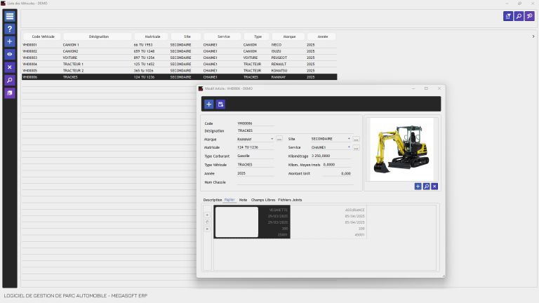The height and width of the screenshot is (303, 539).
Task: Select row VH00002 CAMION2
Action: point(179,51)
